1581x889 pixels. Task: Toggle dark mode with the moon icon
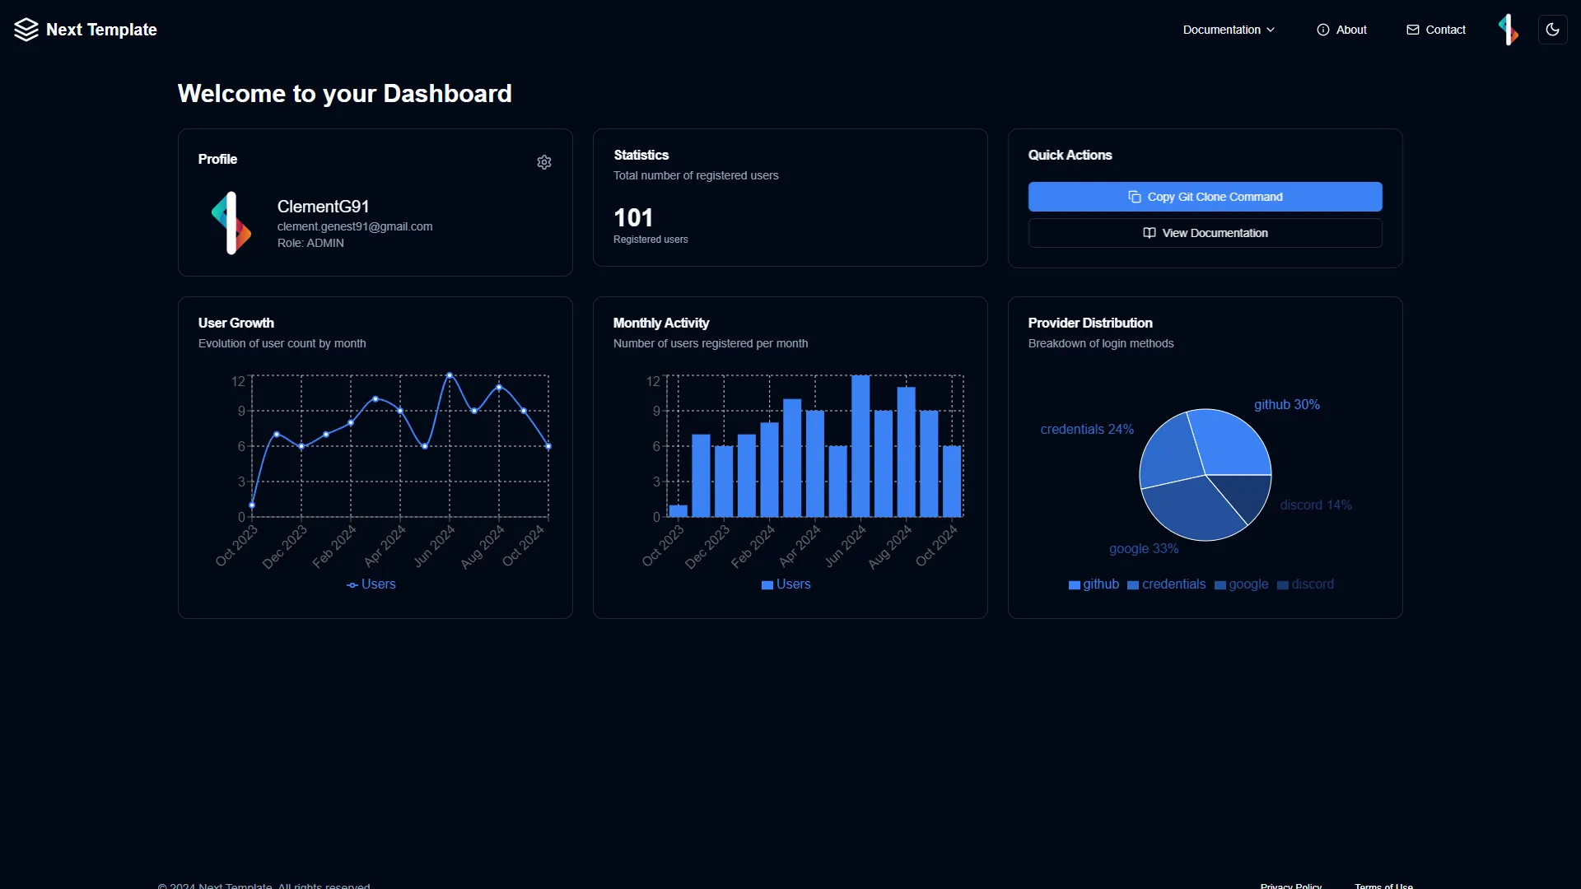1553,30
